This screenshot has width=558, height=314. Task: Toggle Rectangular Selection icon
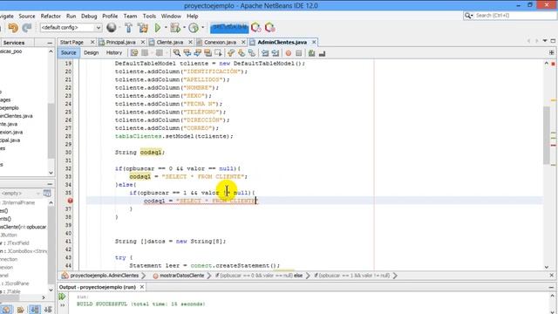tap(218, 53)
